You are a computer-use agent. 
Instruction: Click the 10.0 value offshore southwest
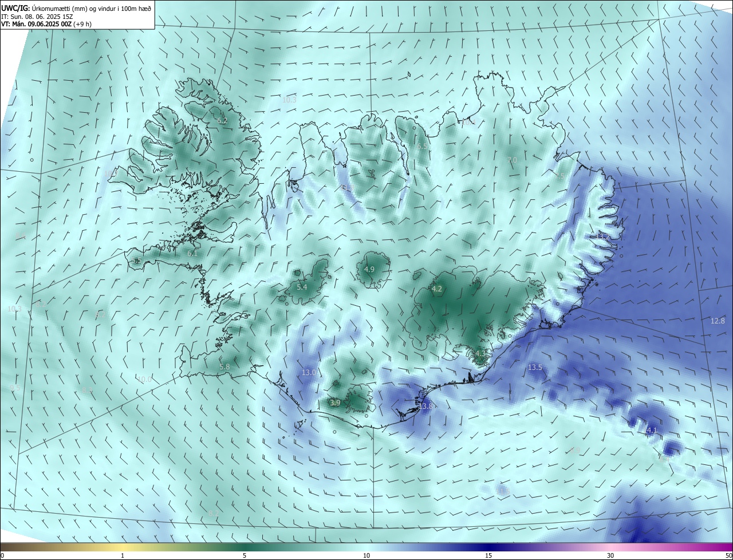pyautogui.click(x=144, y=379)
